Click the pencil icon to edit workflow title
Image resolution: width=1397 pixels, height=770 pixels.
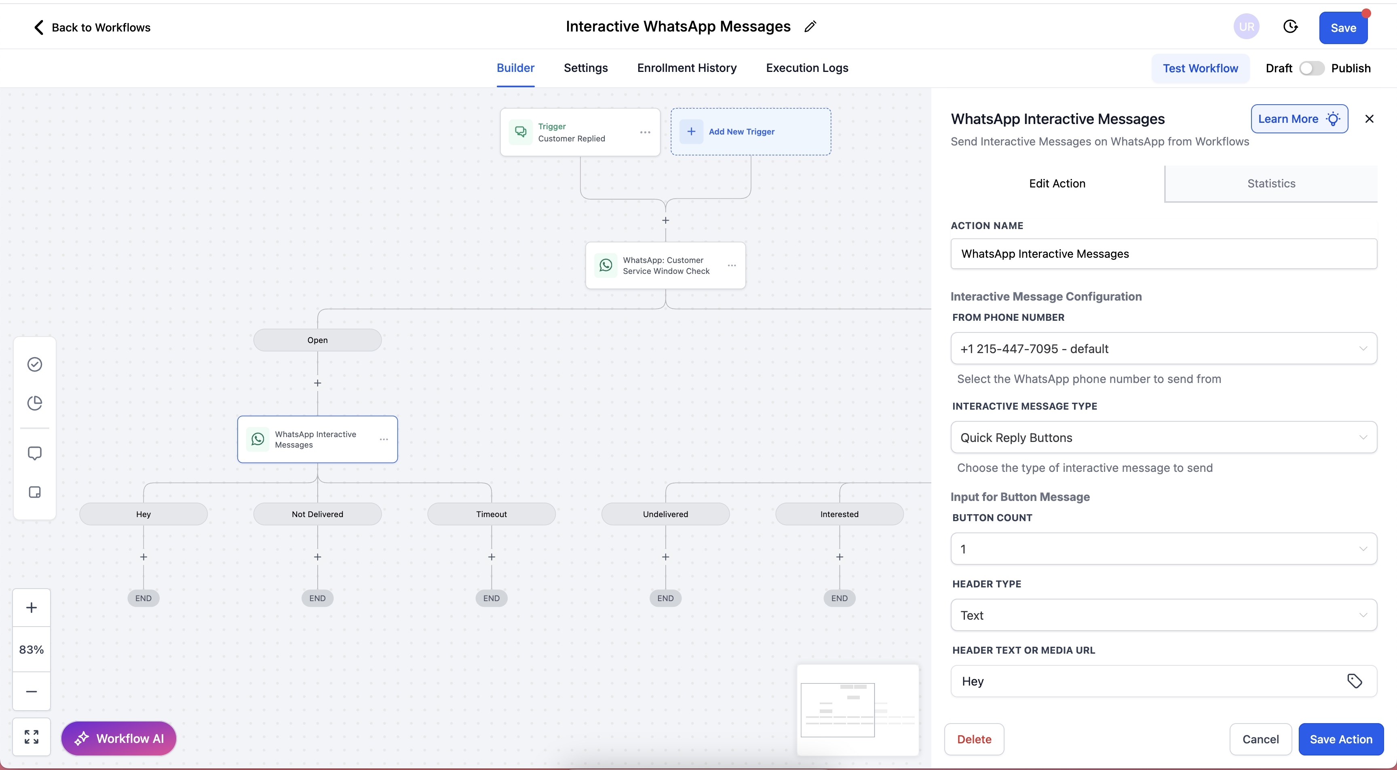[x=810, y=27]
